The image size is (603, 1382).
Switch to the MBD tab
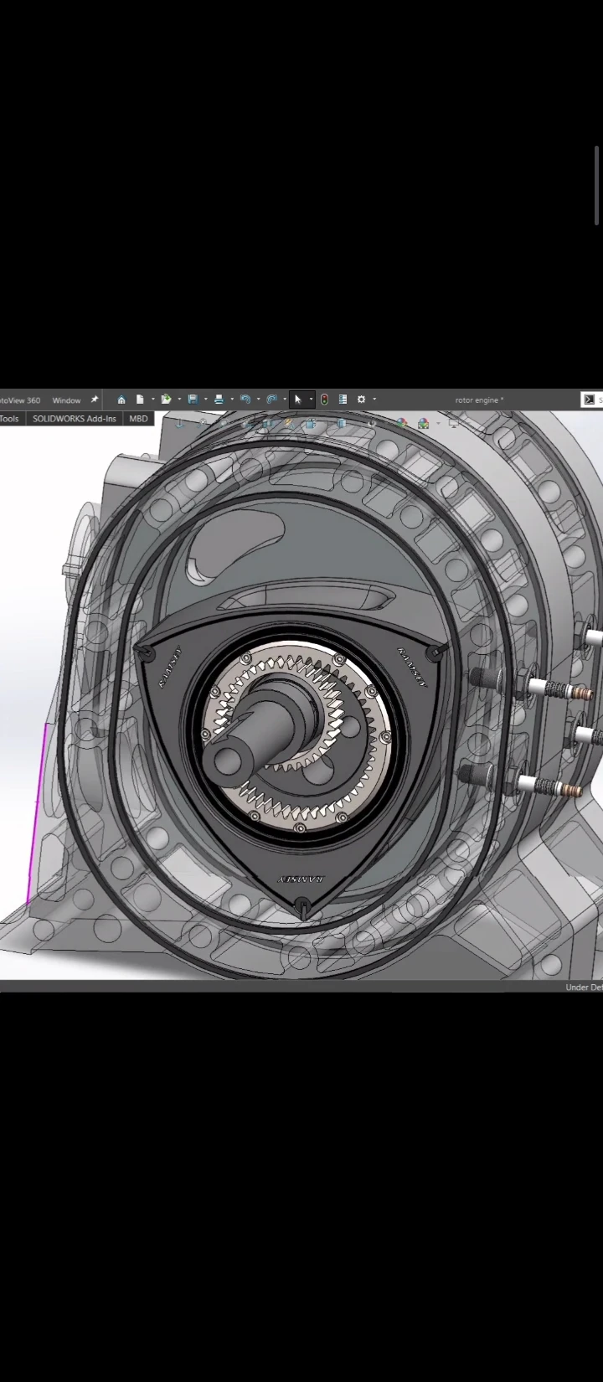coord(138,418)
